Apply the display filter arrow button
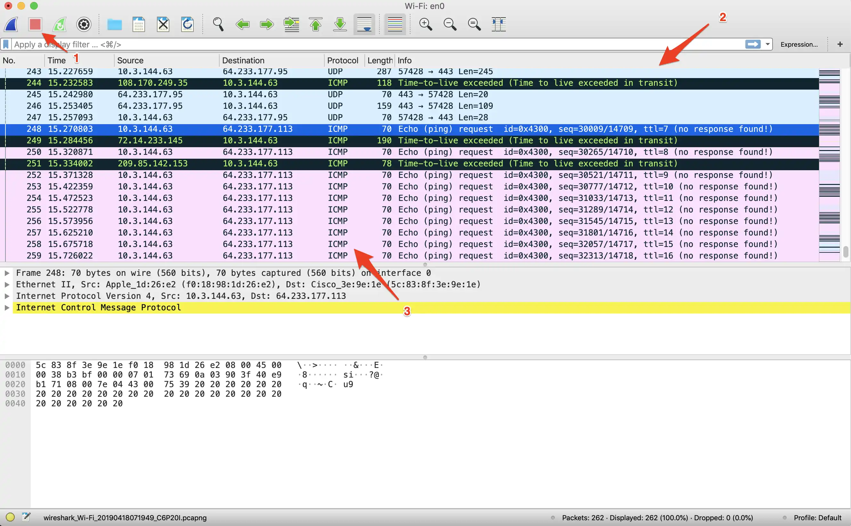The width and height of the screenshot is (851, 526). pyautogui.click(x=752, y=44)
